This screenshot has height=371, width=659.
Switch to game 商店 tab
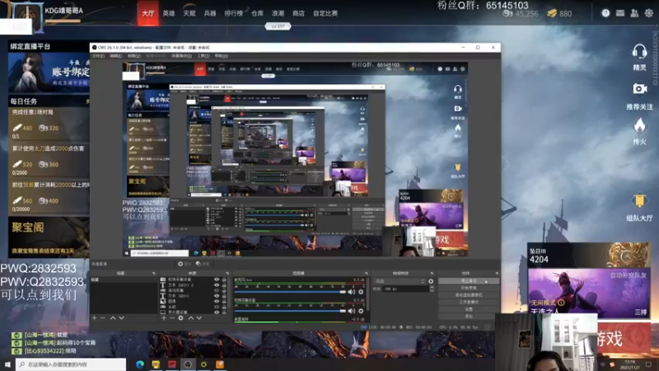298,13
